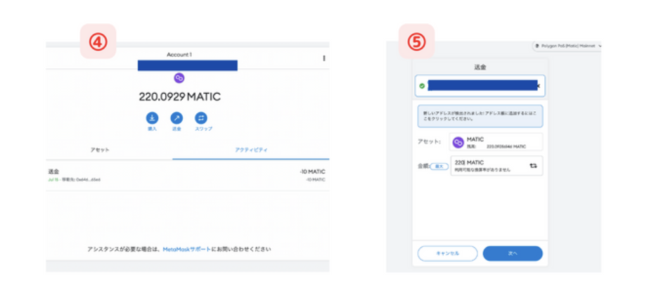Screen dimensions: 649x289
Task: Open the MetaMaskサポート link
Action: click(x=187, y=249)
